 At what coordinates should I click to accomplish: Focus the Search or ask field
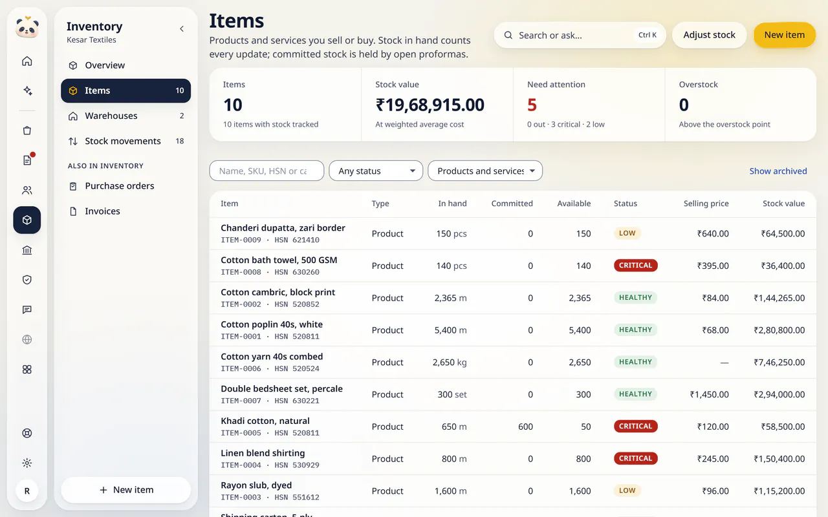tap(580, 35)
